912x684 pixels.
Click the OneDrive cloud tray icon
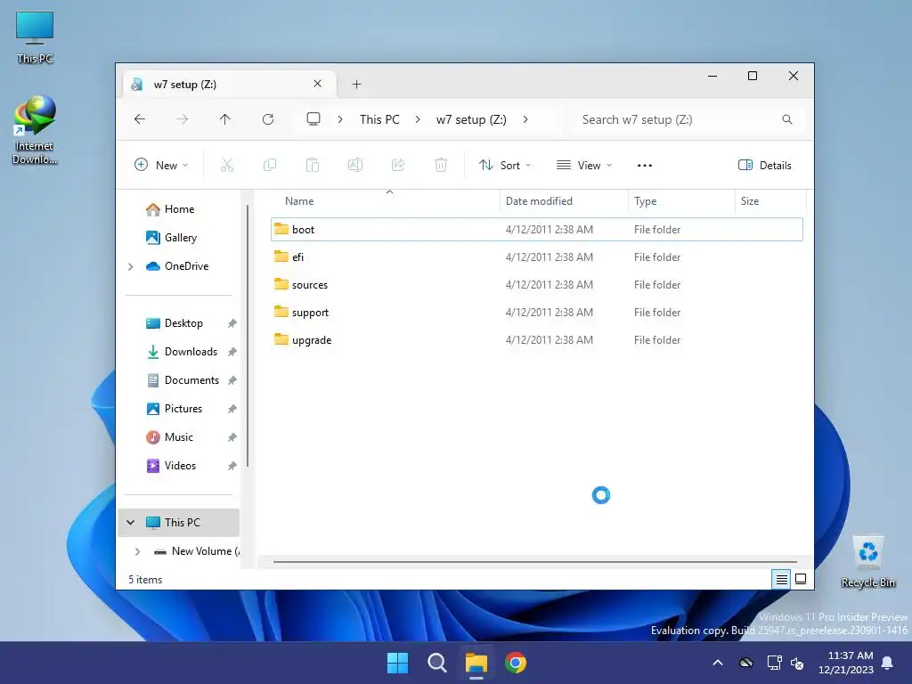coord(746,663)
